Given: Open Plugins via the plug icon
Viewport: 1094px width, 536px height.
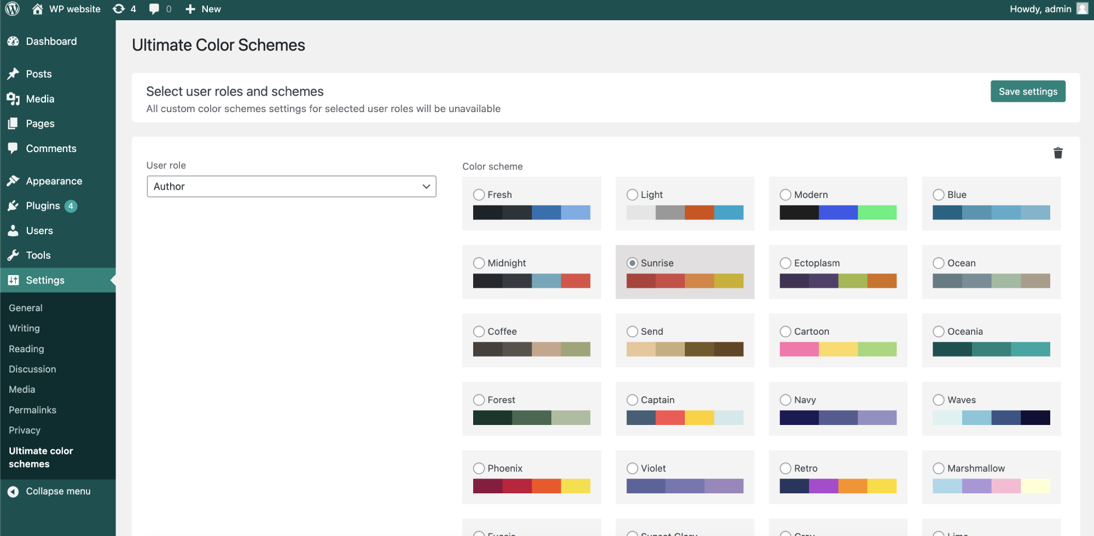Looking at the screenshot, I should point(13,206).
